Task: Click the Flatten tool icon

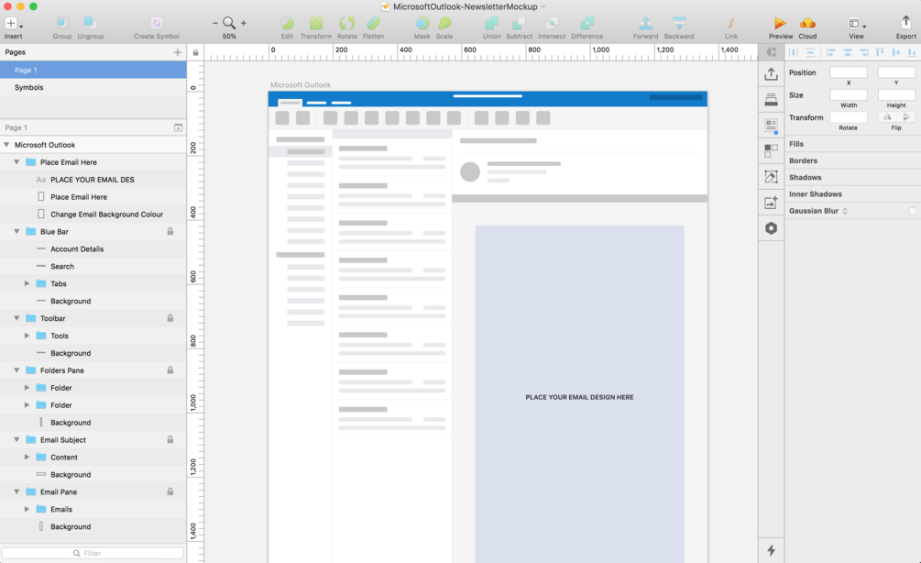Action: coord(373,24)
